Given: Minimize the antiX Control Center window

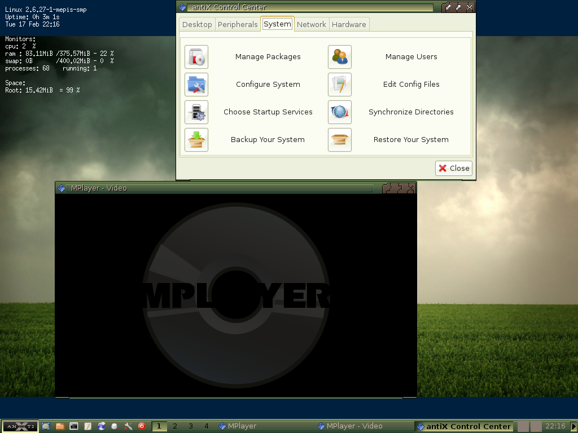Looking at the screenshot, I should pyautogui.click(x=448, y=7).
